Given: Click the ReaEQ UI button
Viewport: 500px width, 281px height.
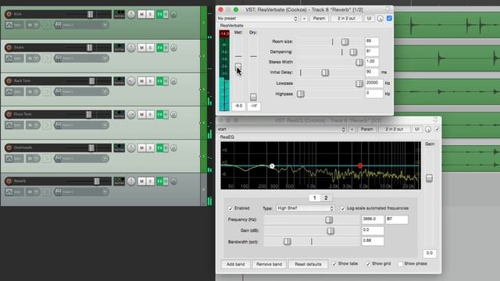Looking at the screenshot, I should pyautogui.click(x=416, y=129).
